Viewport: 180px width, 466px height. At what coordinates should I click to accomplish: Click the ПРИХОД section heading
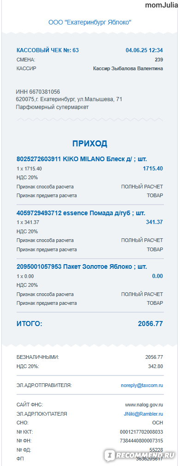point(90,144)
